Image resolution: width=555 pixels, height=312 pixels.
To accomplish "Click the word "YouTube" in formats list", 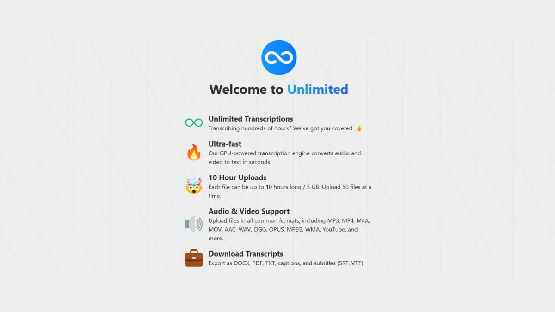I will 333,230.
